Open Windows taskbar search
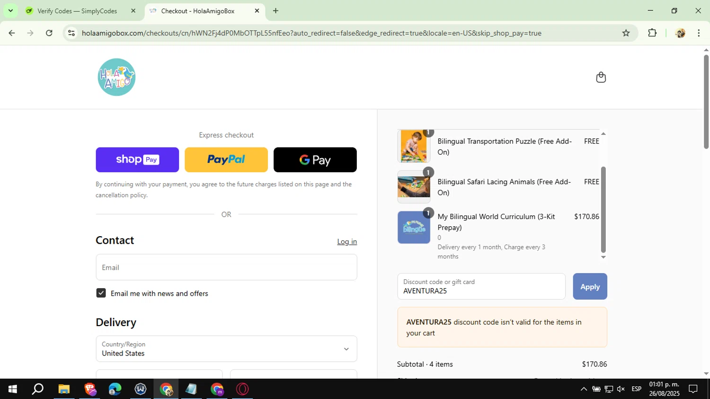This screenshot has height=399, width=710. 37,389
